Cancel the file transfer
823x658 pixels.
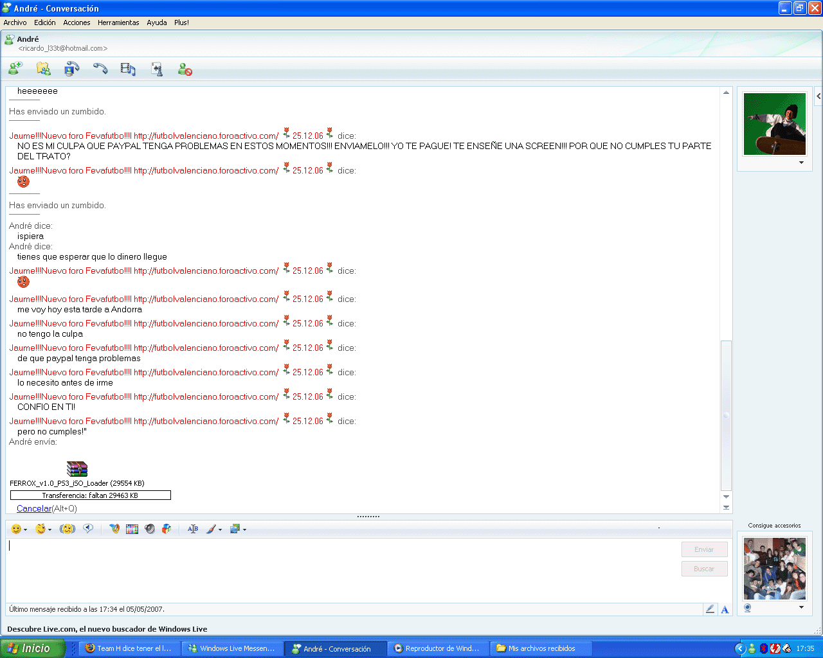(34, 508)
